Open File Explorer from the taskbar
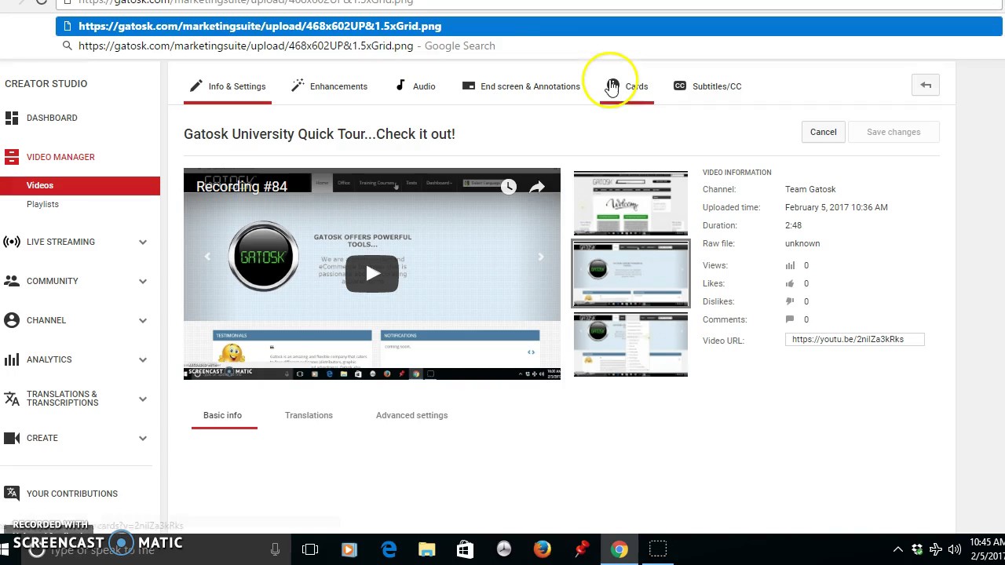1005x565 pixels. (x=427, y=549)
